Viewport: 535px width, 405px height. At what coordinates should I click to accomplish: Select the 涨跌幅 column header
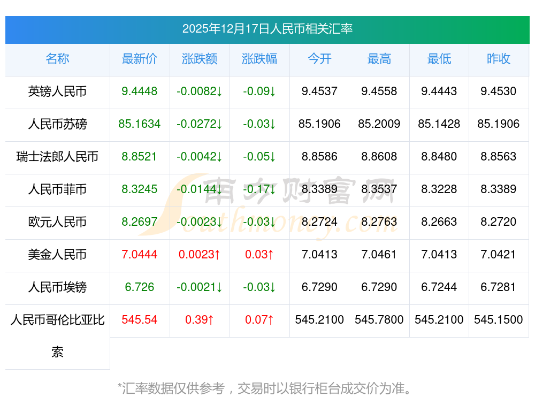coord(259,59)
